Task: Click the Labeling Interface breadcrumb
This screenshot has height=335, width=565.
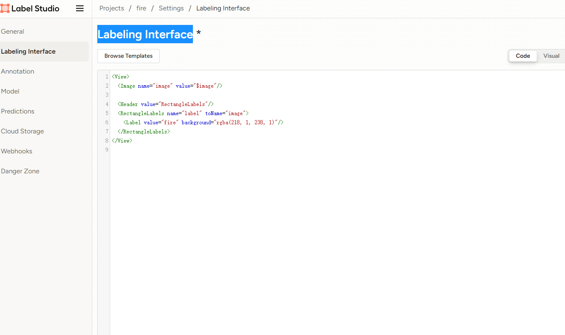Action: click(x=223, y=8)
